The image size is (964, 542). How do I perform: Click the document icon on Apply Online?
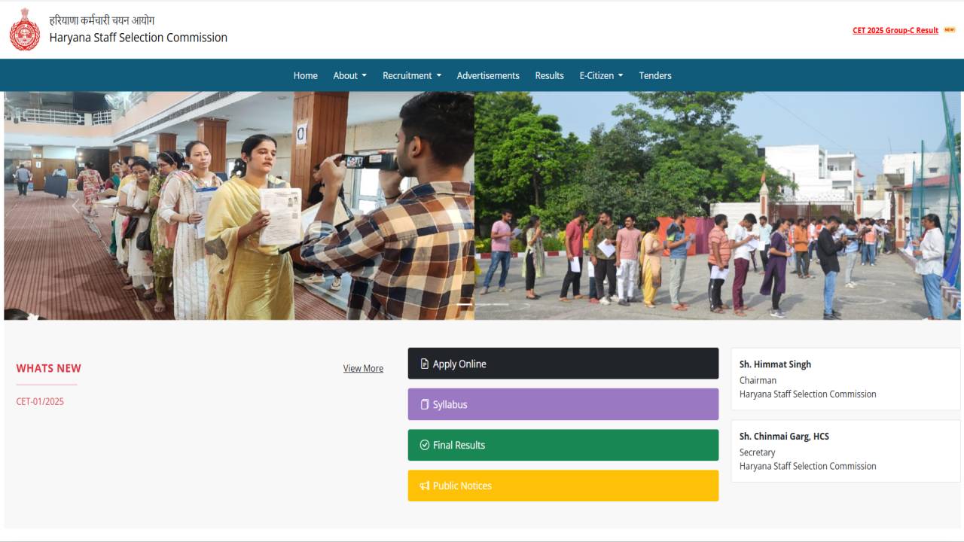423,363
